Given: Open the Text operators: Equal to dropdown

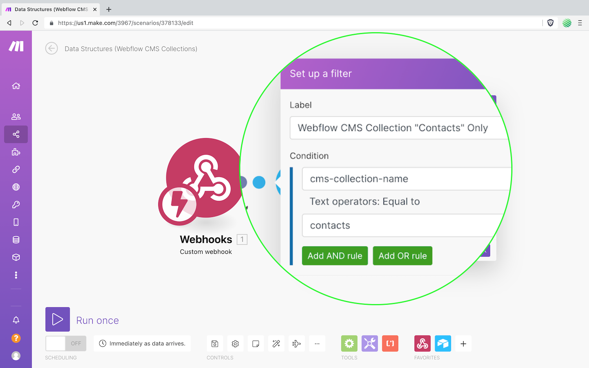Looking at the screenshot, I should click(x=365, y=202).
